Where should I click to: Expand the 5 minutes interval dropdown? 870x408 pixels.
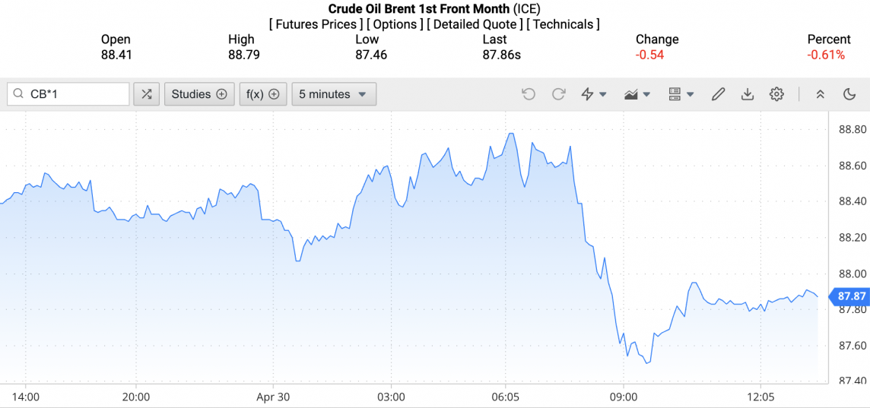coord(334,94)
